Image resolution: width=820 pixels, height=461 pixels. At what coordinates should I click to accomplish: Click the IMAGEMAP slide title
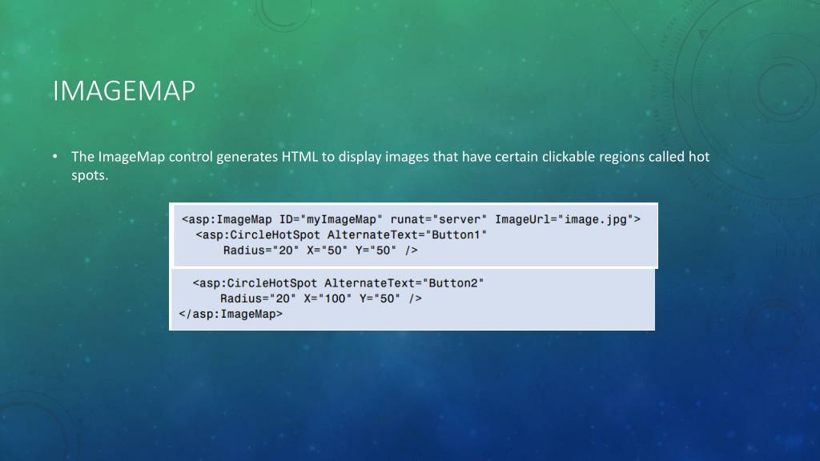[x=124, y=91]
